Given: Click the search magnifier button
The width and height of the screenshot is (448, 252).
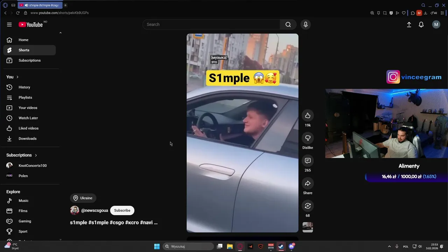Looking at the screenshot, I should (x=288, y=24).
